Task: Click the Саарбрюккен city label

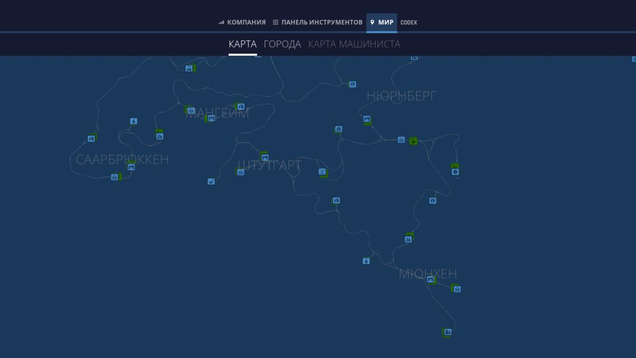Action: click(x=122, y=160)
